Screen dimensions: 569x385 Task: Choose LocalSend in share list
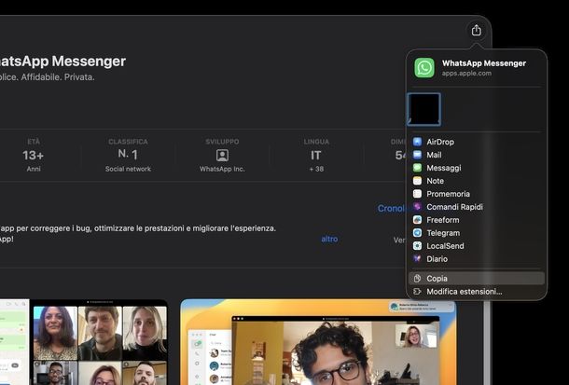click(476, 246)
